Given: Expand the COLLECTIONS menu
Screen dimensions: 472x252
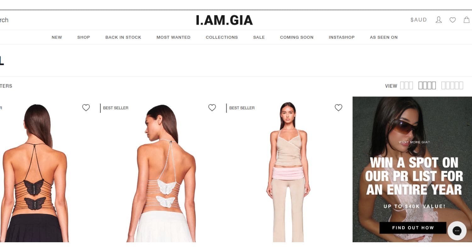Looking at the screenshot, I should tap(222, 37).
